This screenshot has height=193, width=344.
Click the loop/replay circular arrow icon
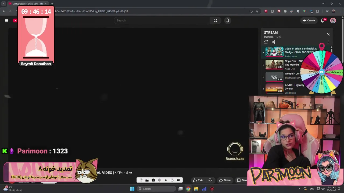(172, 180)
